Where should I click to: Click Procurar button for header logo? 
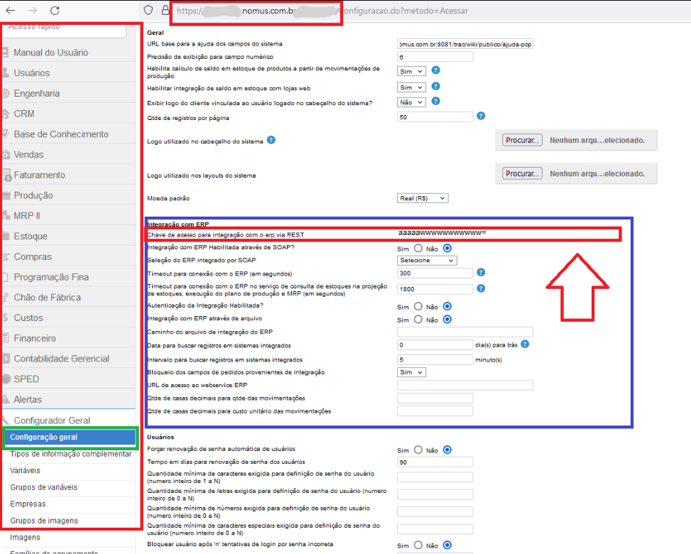click(x=523, y=141)
